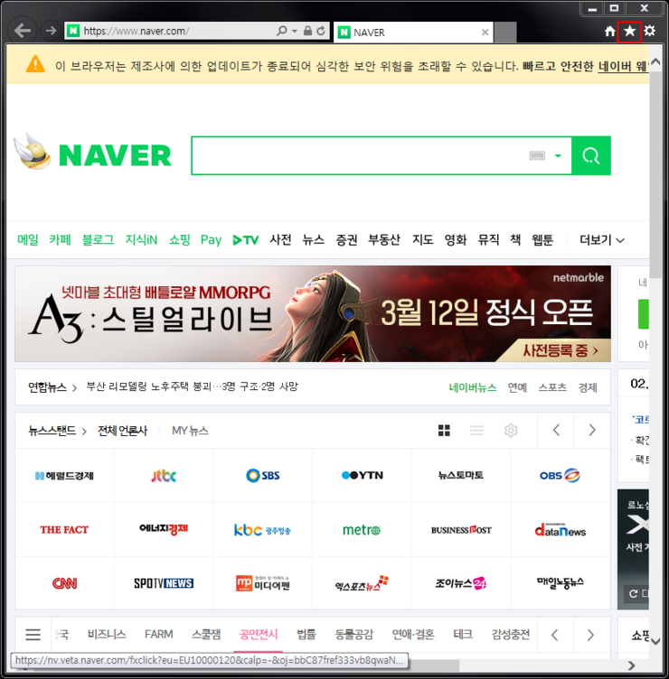This screenshot has width=669, height=679.
Task: Click the vertical scrollbar down arrow
Action: click(656, 641)
